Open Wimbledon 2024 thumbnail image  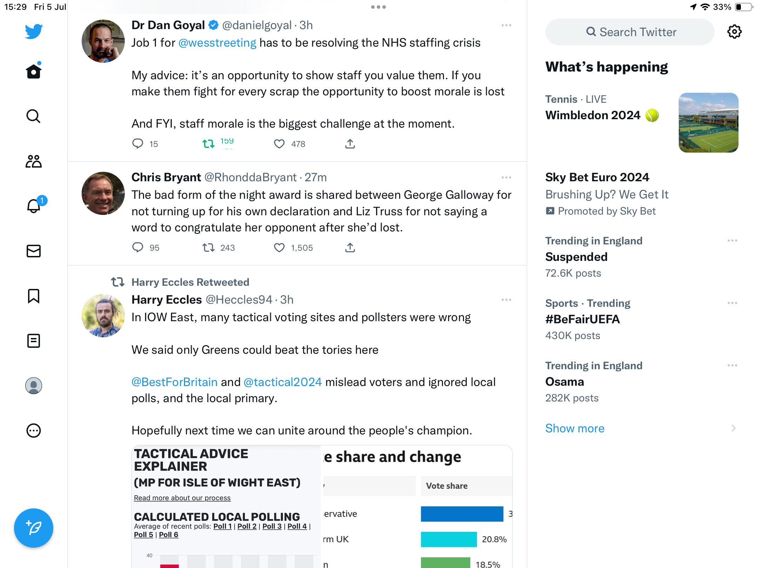coord(708,123)
